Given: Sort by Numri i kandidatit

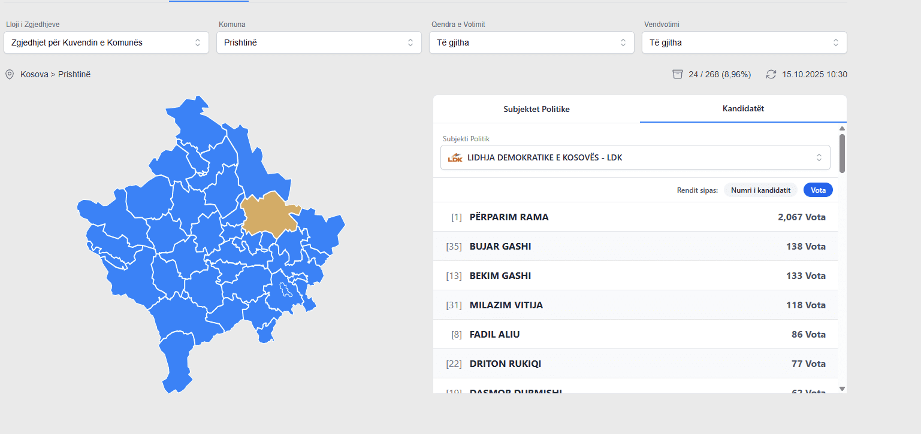Looking at the screenshot, I should pos(760,190).
